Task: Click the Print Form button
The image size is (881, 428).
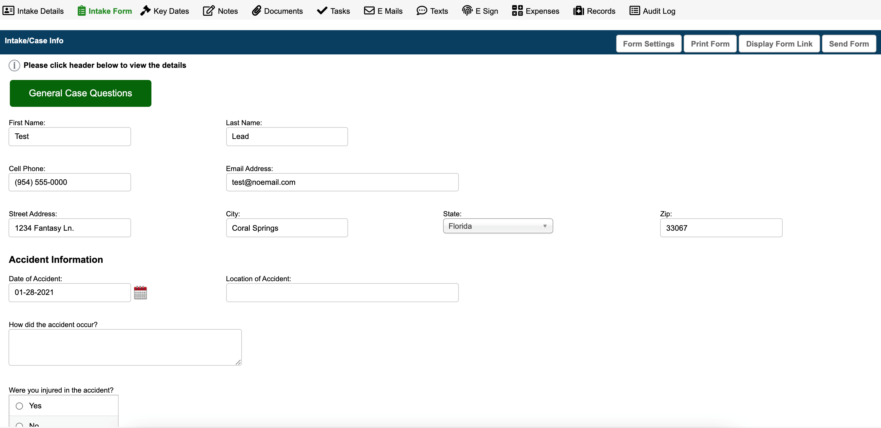Action: click(x=710, y=44)
